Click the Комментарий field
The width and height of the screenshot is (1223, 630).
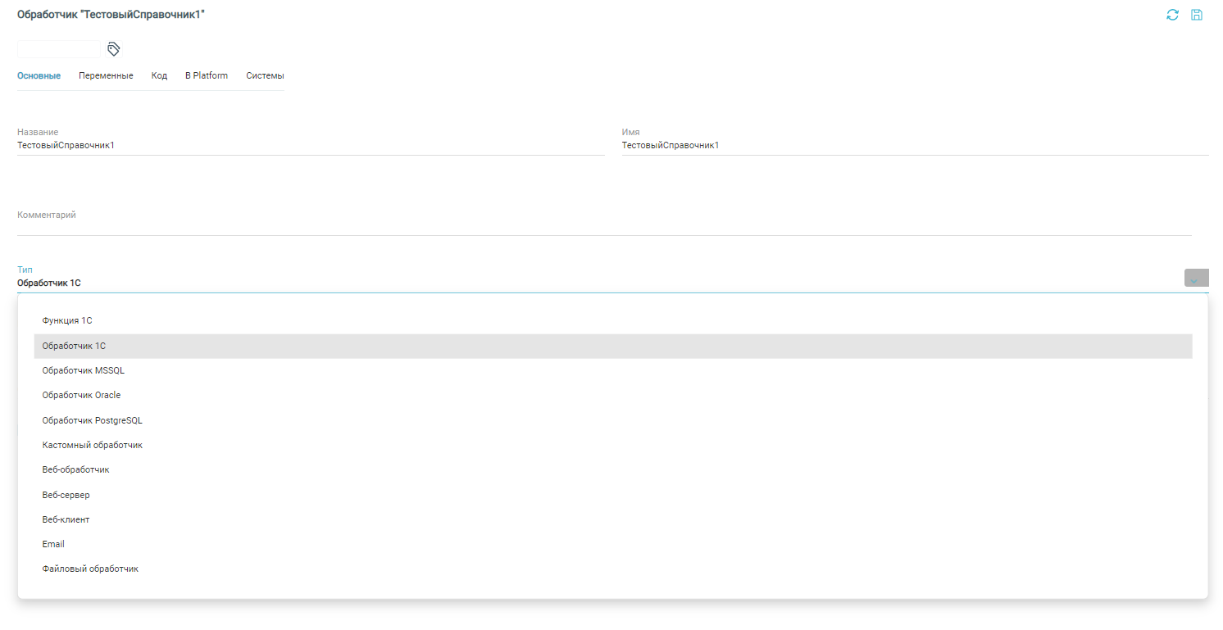tap(603, 226)
